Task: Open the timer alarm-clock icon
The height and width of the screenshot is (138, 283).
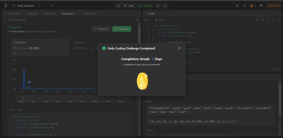Action: [158, 6]
